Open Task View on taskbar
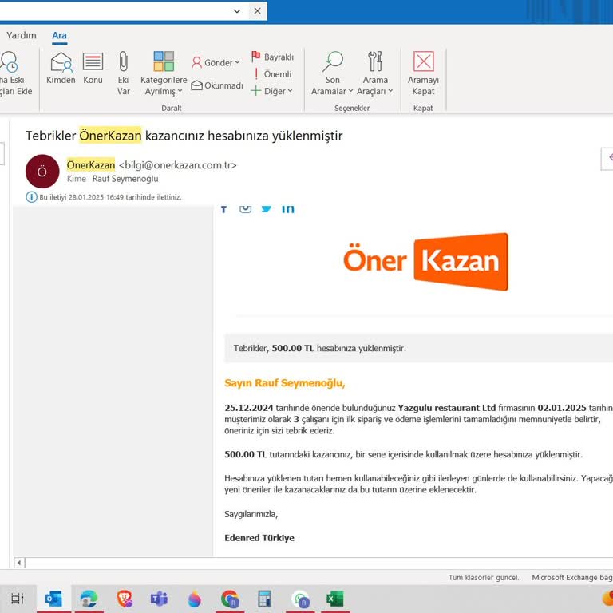613x613 pixels. tap(18, 599)
